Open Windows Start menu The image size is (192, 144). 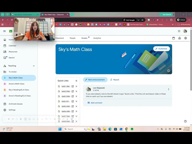[x=60, y=129]
